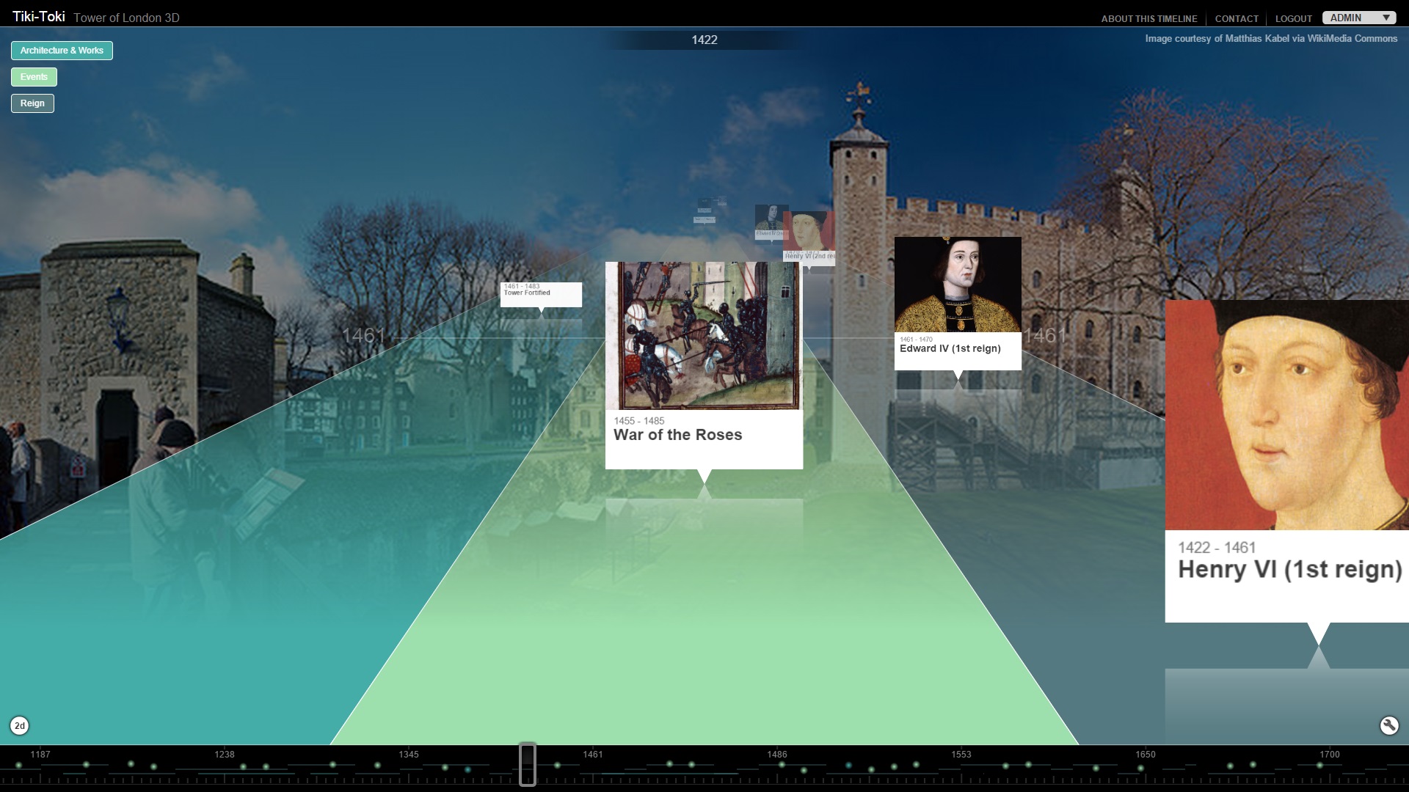
Task: Click the 1422 - 1461 date text
Action: (x=1217, y=548)
